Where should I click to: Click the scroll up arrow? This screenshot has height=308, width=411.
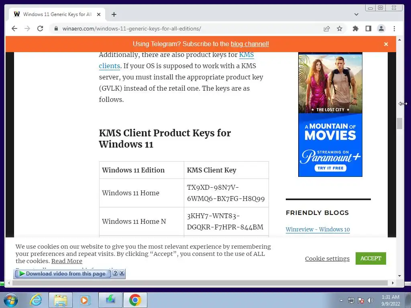[x=399, y=40]
